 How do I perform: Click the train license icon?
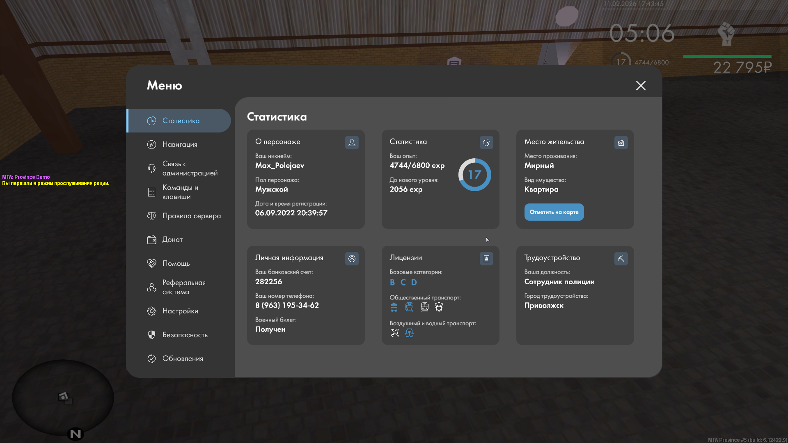[424, 307]
